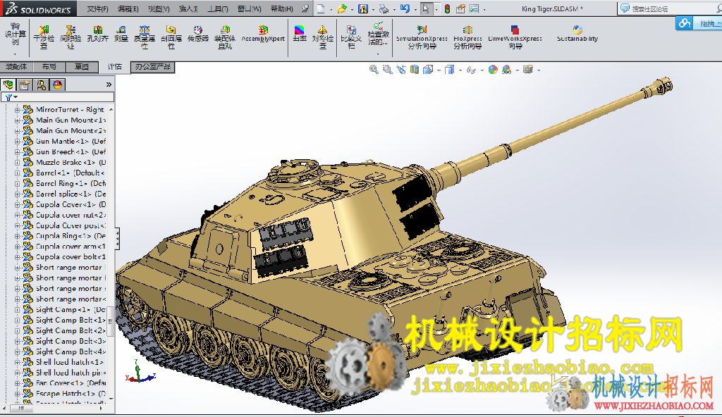Expand the Barrel Ring<1> tree node
The height and width of the screenshot is (417, 722).
(17, 184)
